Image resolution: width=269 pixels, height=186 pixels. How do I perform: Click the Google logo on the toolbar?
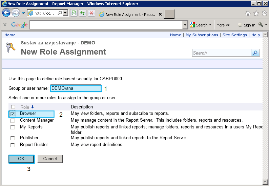[x=19, y=25]
